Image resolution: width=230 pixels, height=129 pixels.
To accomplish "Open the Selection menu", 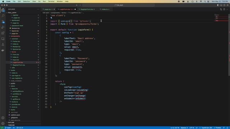I will (x=26, y=1).
